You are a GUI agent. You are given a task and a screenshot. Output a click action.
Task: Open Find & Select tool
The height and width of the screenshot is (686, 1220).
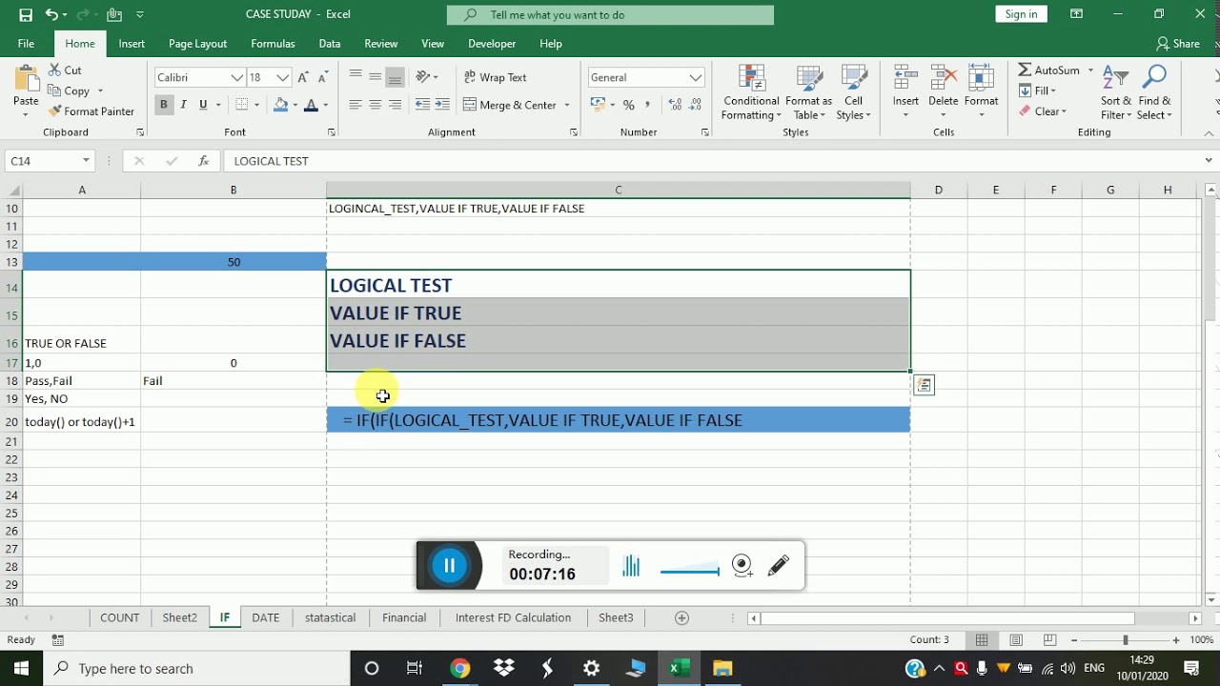point(1154,93)
